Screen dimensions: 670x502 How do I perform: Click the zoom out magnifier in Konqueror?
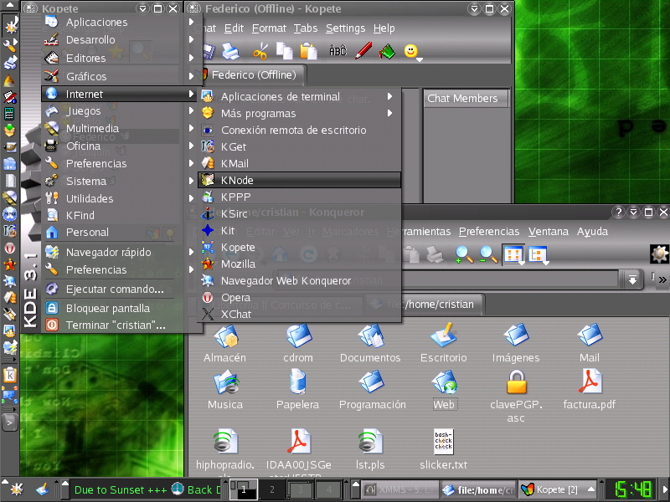click(x=488, y=255)
